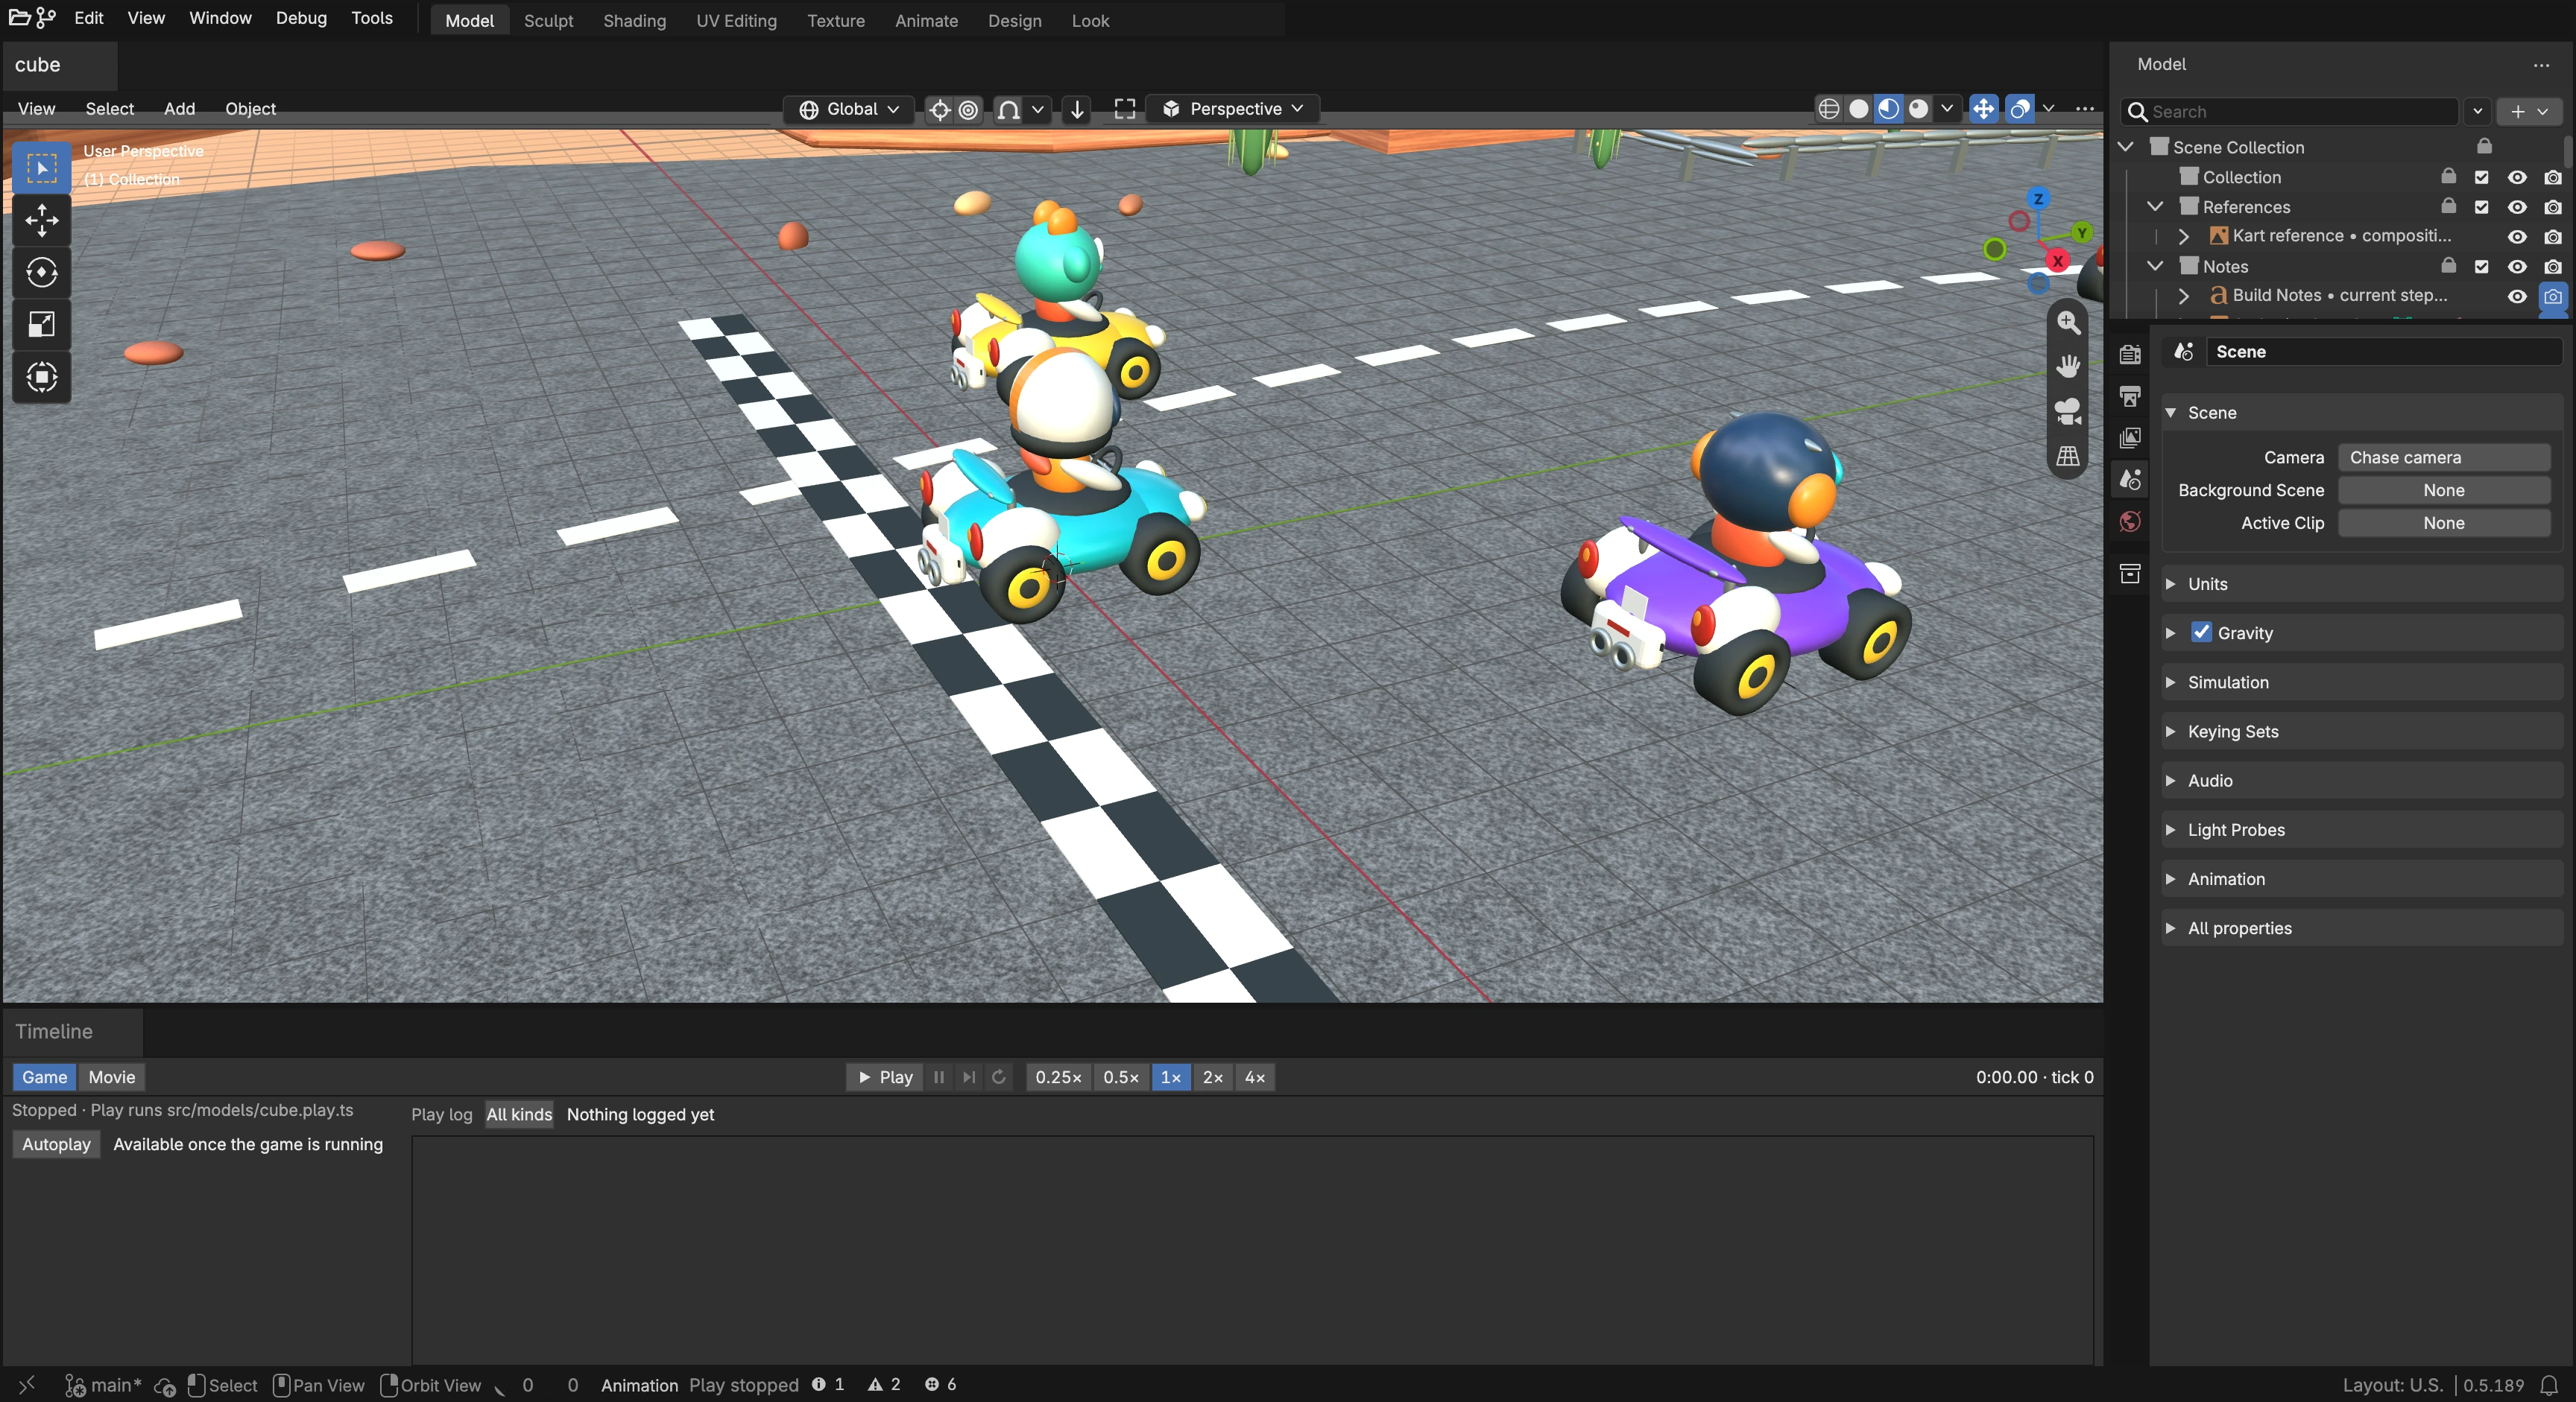2576x1402 pixels.
Task: Collapse the Notes collection in the outliner
Action: (2155, 266)
